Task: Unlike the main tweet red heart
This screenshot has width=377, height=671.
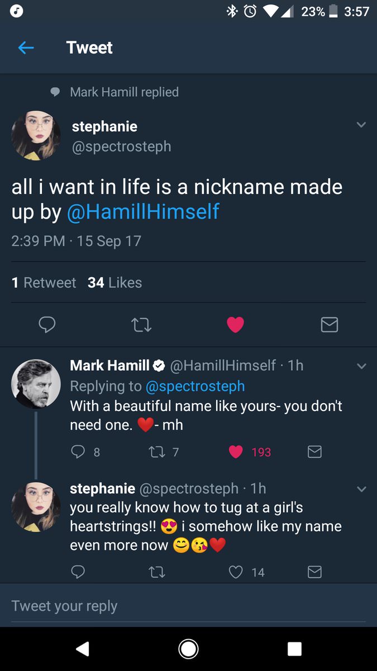Action: [235, 325]
